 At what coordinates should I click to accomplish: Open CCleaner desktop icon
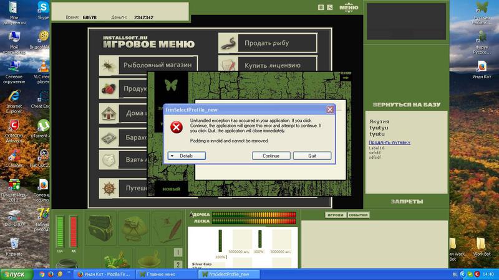(14, 159)
